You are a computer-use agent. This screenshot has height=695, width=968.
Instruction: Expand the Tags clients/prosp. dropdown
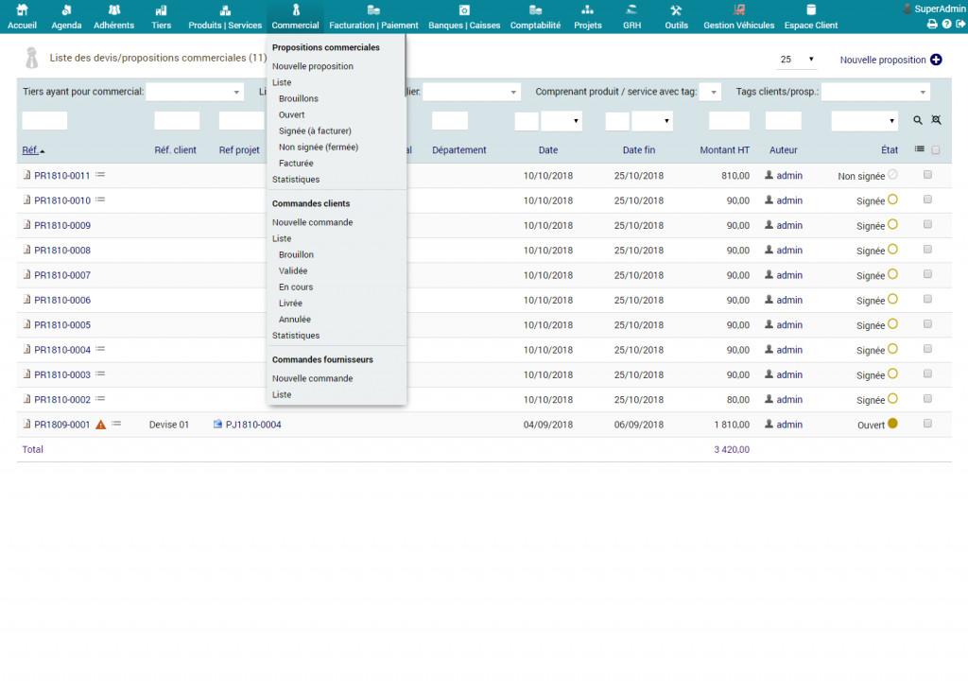pyautogui.click(x=875, y=92)
